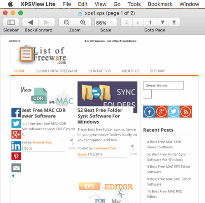
Task: Click author link Ramesh Roy
Action: click(42, 142)
